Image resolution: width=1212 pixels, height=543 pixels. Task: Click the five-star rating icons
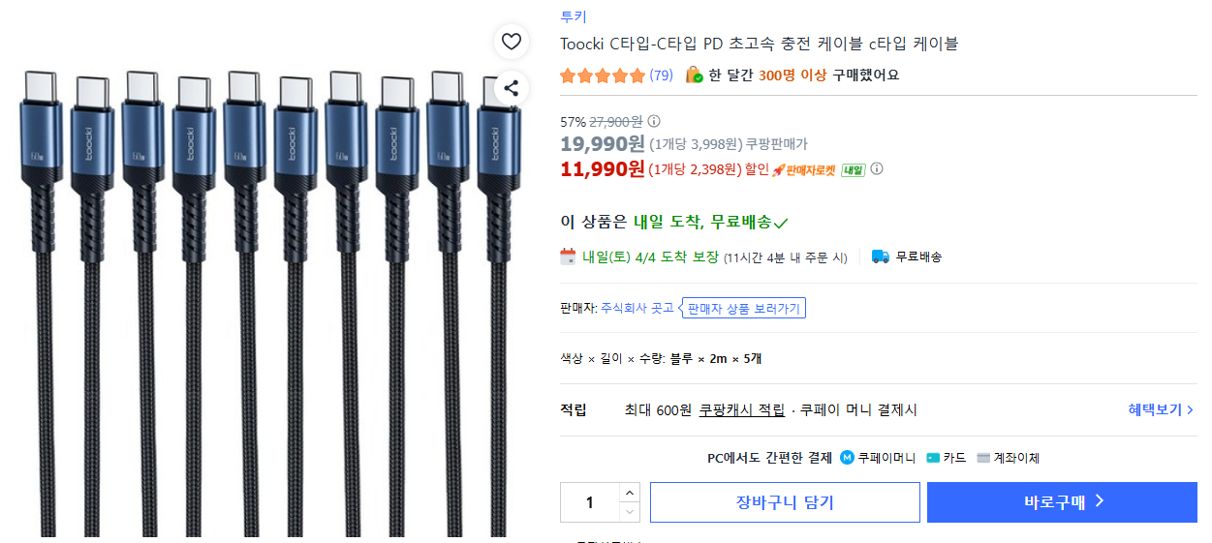[x=602, y=75]
